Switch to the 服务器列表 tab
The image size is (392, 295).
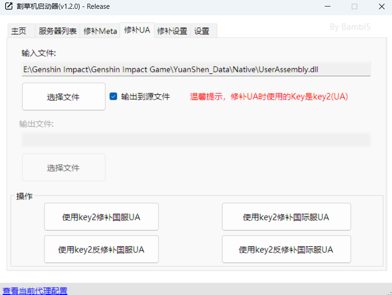click(x=57, y=31)
